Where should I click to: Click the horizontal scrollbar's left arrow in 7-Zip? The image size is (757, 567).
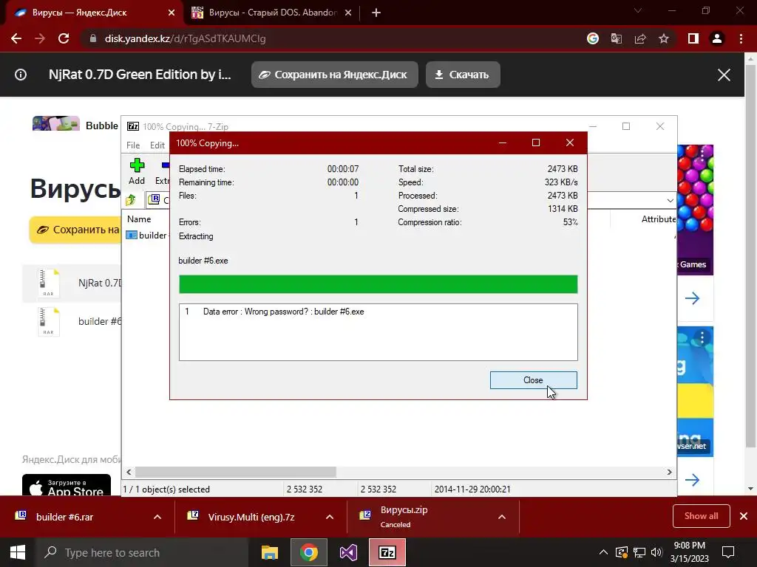coord(129,472)
